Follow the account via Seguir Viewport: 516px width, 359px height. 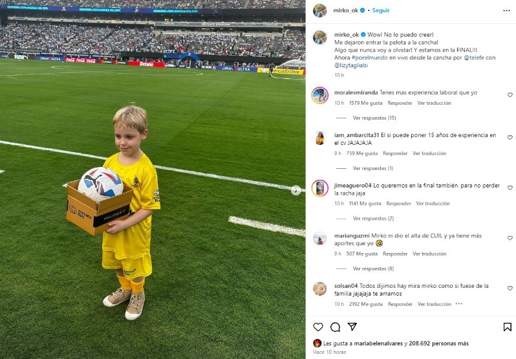[x=381, y=10]
